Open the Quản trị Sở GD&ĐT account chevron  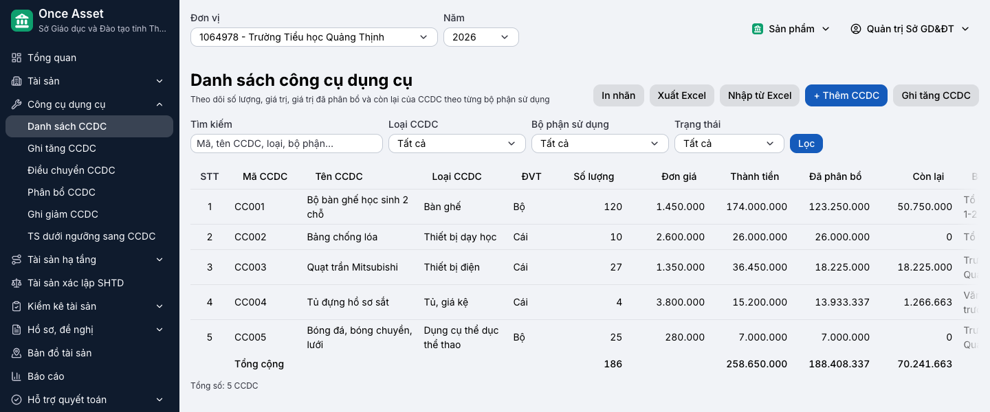pos(965,29)
